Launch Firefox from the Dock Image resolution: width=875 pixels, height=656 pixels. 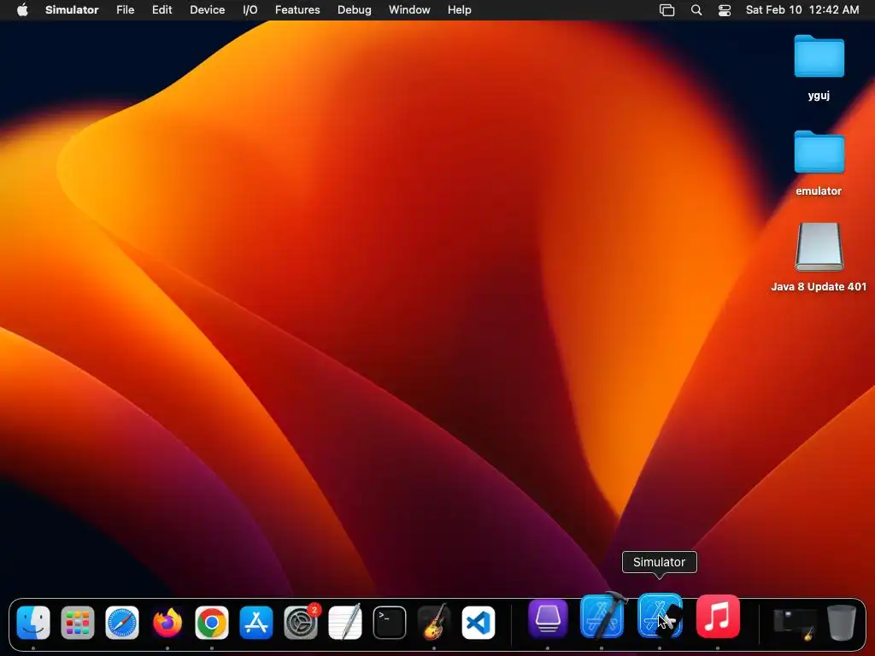click(x=167, y=622)
